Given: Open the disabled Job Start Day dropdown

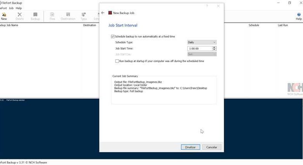Looking at the screenshot, I should [202, 54].
